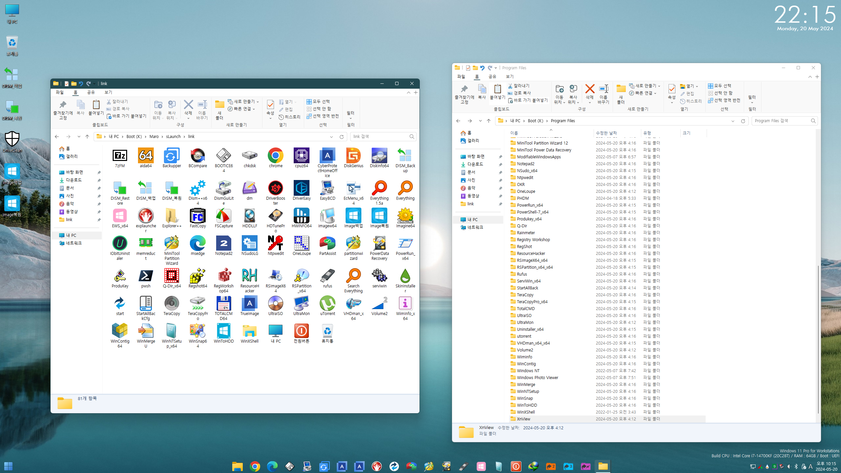Select the DiskGenius shortcut

pos(353,155)
